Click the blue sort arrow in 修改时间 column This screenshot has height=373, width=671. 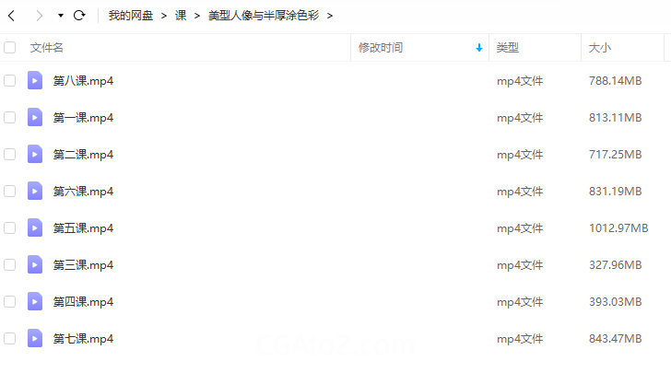(478, 48)
